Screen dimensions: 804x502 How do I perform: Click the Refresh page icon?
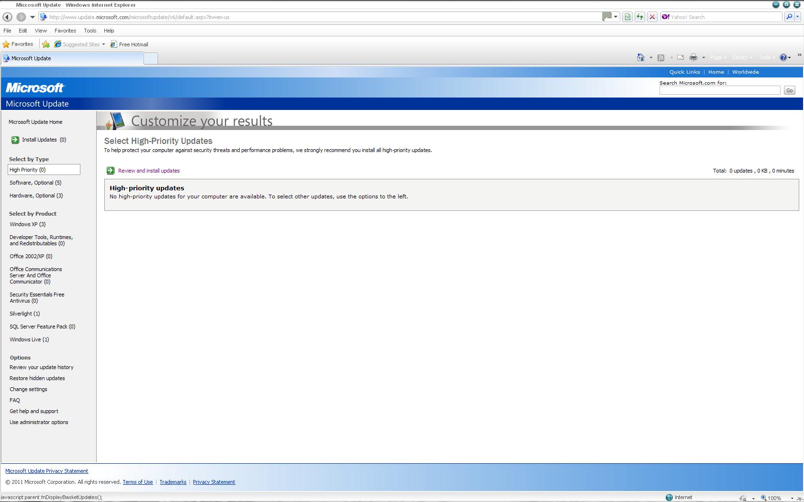(640, 17)
